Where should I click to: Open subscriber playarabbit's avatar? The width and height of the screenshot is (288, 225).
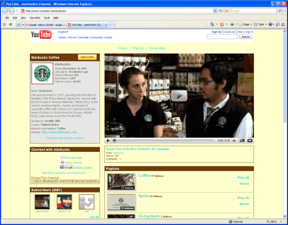[42, 202]
